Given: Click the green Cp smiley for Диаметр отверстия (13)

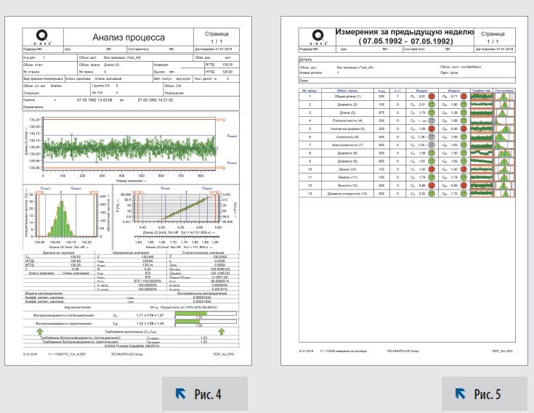Looking at the screenshot, I should tap(432, 193).
